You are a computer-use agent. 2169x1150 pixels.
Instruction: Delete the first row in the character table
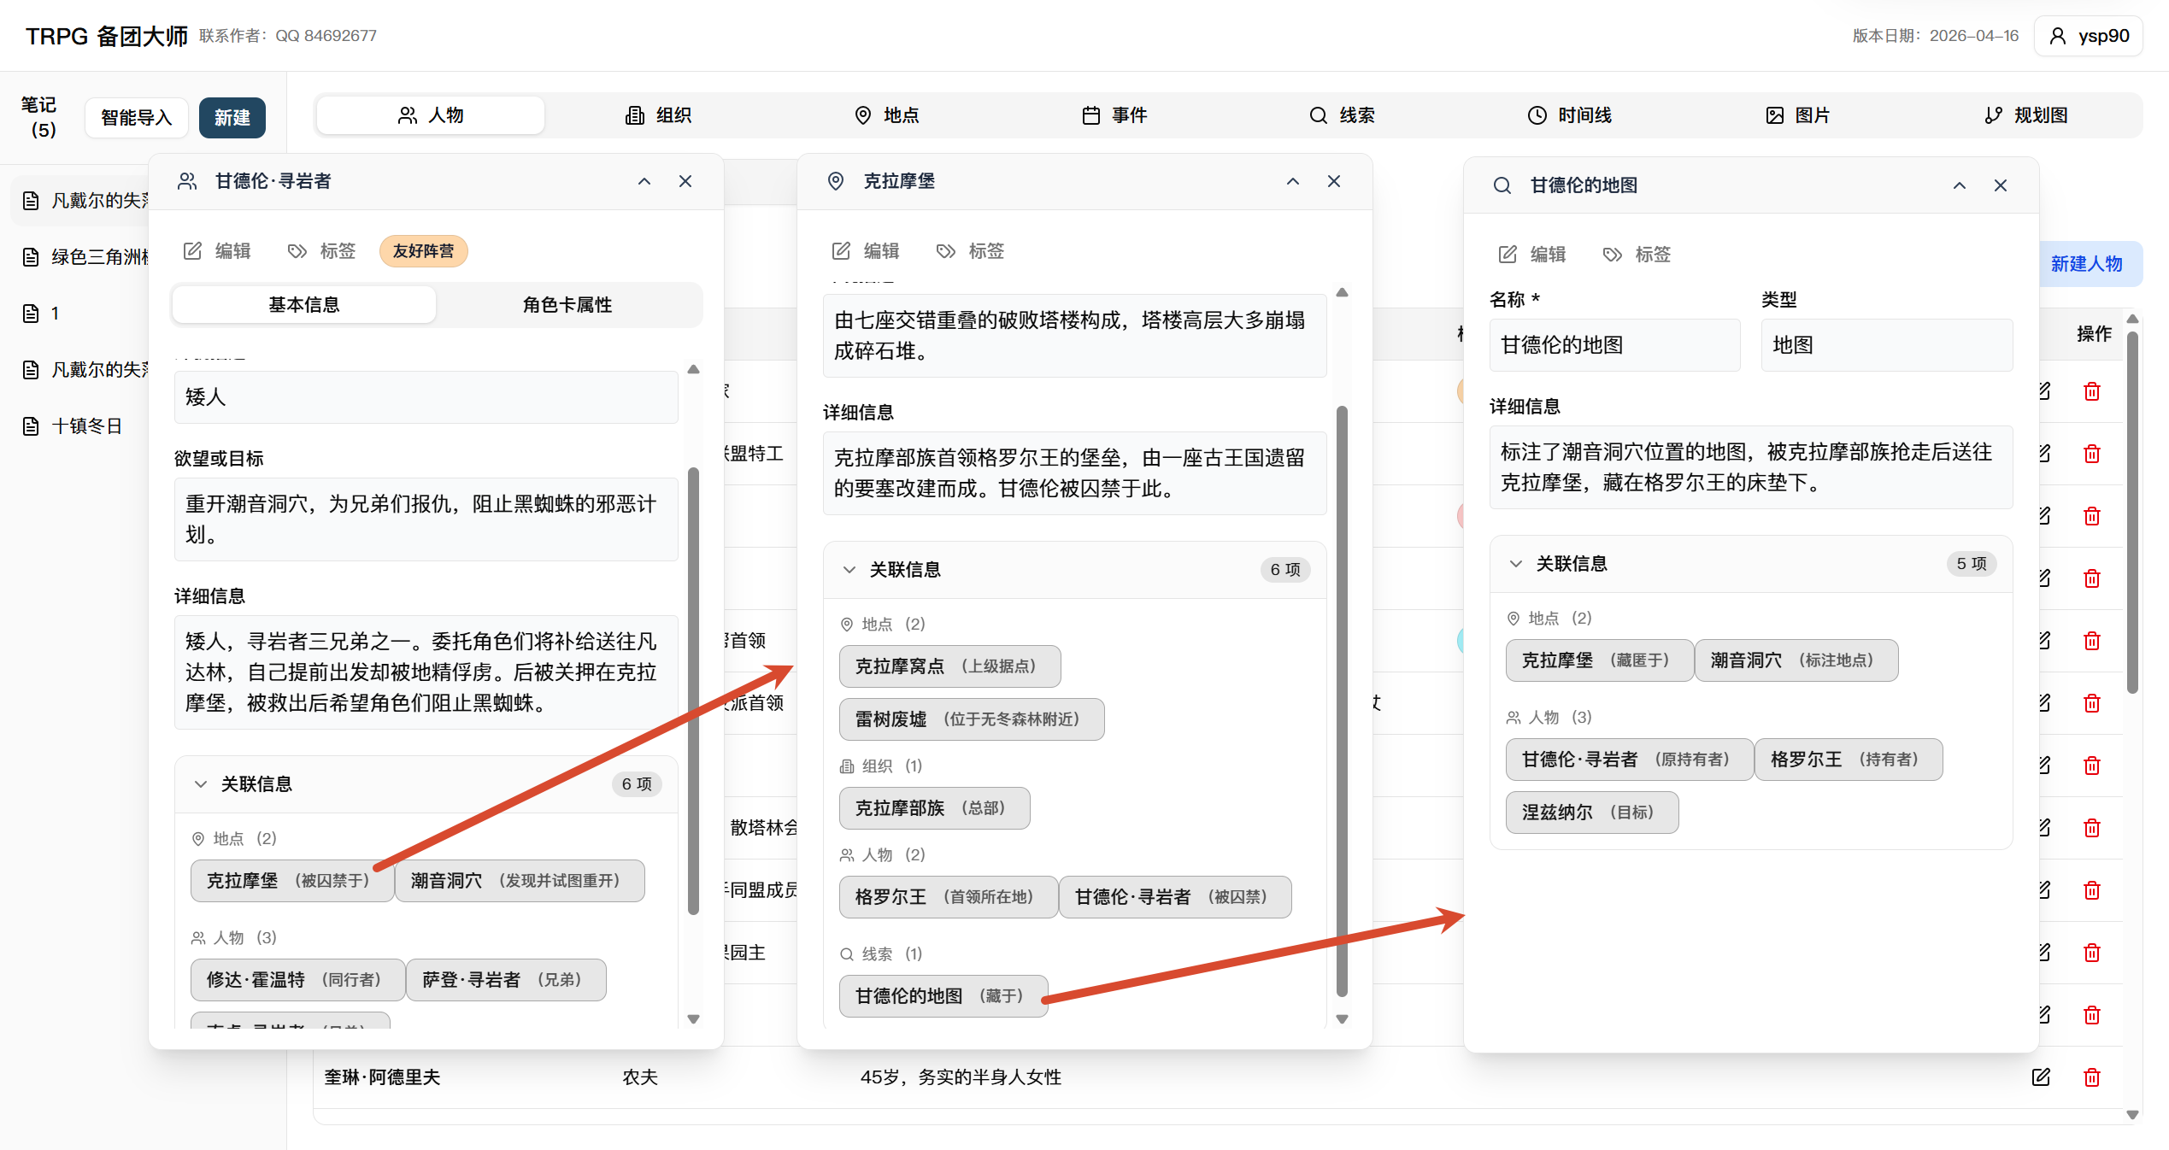[2092, 391]
